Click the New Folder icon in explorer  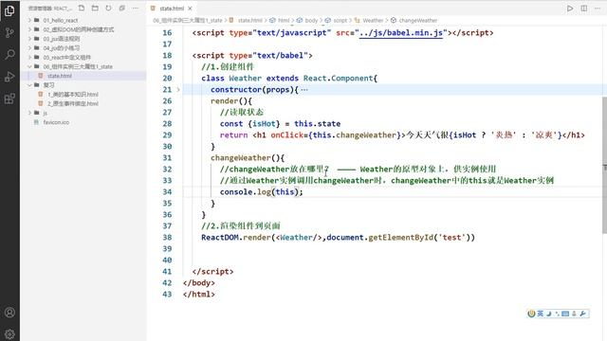pyautogui.click(x=95, y=9)
